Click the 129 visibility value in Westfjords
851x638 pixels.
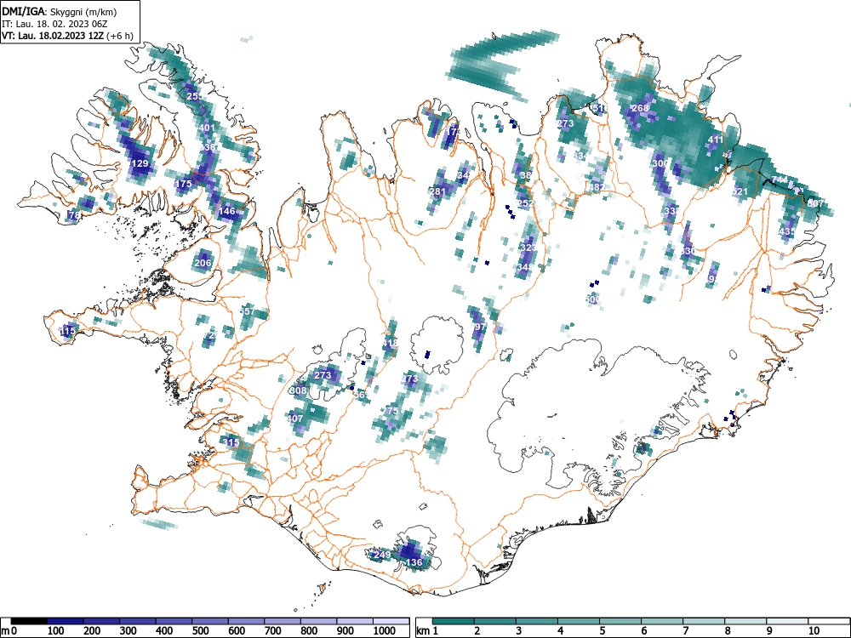click(140, 163)
